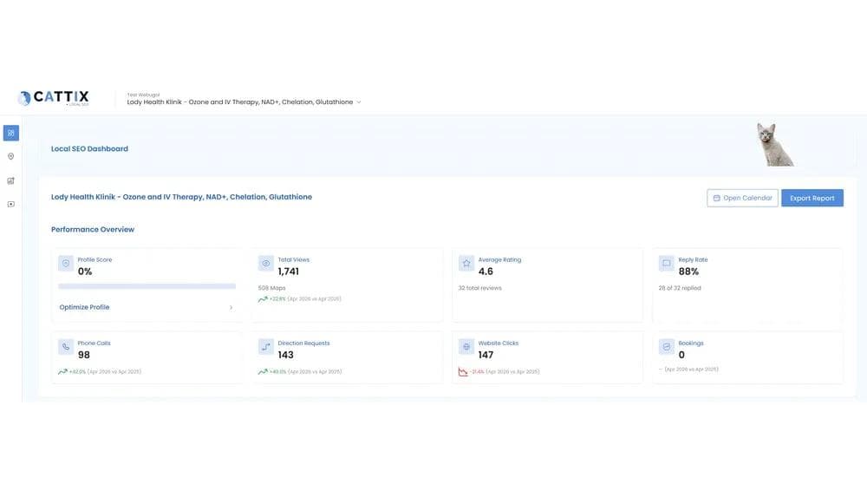The width and height of the screenshot is (867, 484).
Task: Click the '28 of 32 replied' text
Action: [x=680, y=288]
